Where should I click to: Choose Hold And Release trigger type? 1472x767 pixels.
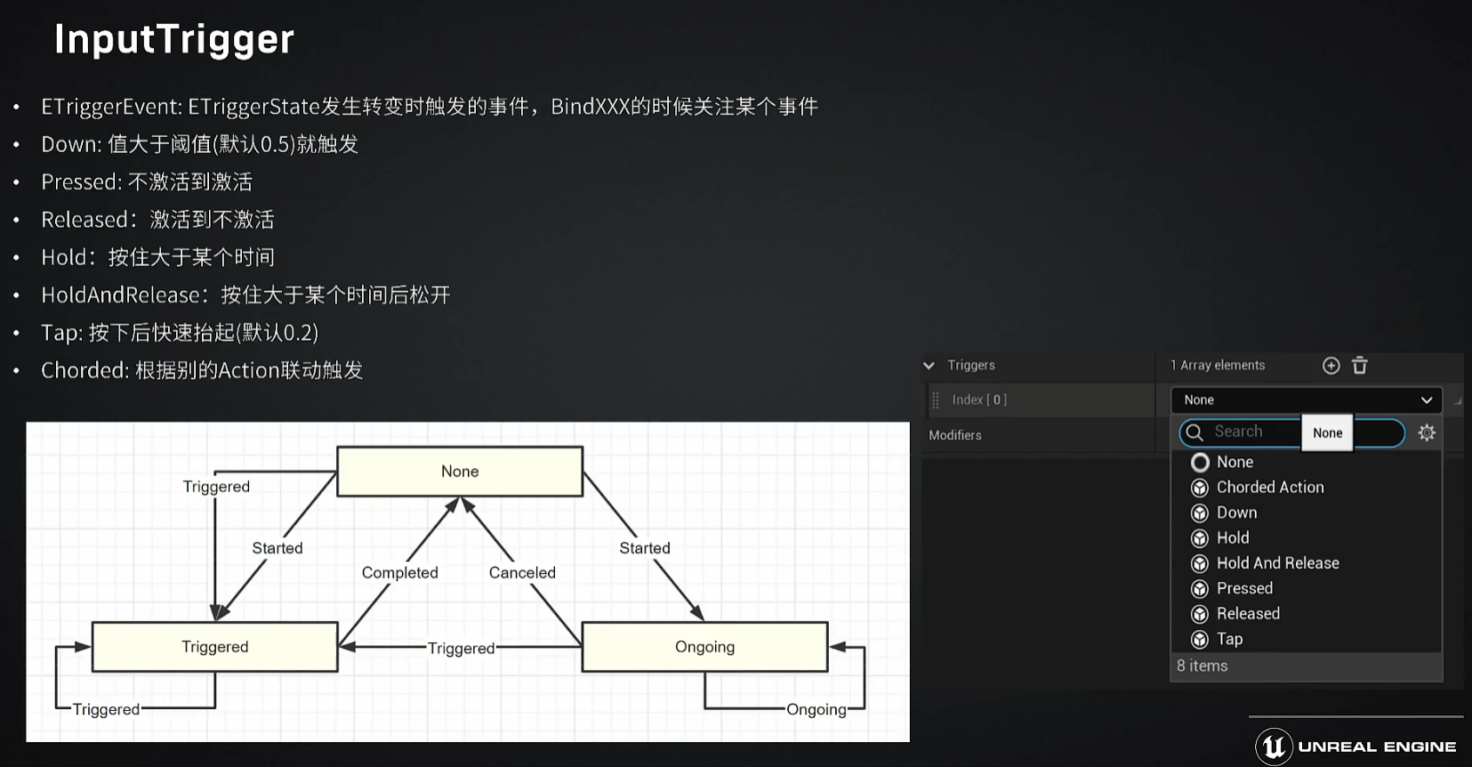(1277, 563)
